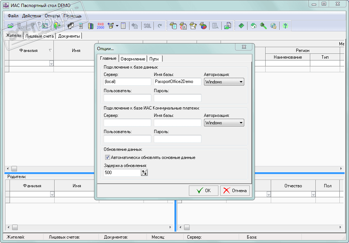The height and width of the screenshot is (243, 349).
Task: Open the Помощь menu
Action: pos(73,16)
